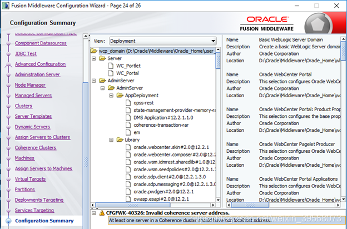Open the View Deployment dropdown
The width and height of the screenshot is (347, 229).
click(162, 41)
